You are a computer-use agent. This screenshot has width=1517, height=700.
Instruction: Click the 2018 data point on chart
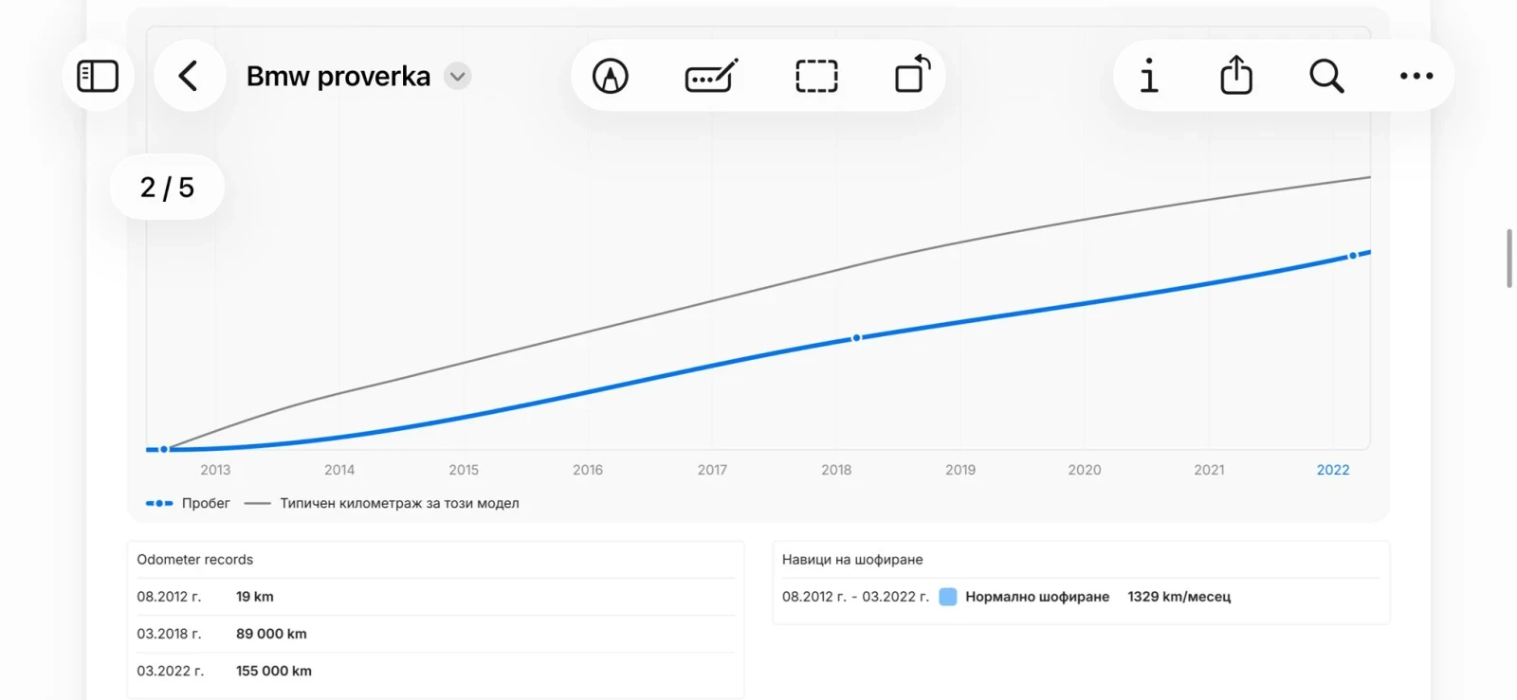click(856, 338)
